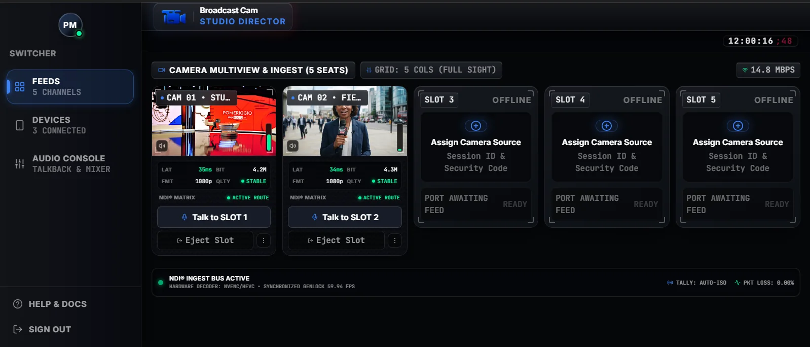Click the CAM 02 Active Route status
The height and width of the screenshot is (347, 810).
[379, 198]
